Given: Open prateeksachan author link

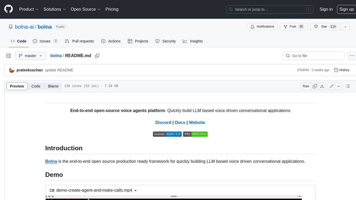Looking at the screenshot, I should [x=30, y=70].
